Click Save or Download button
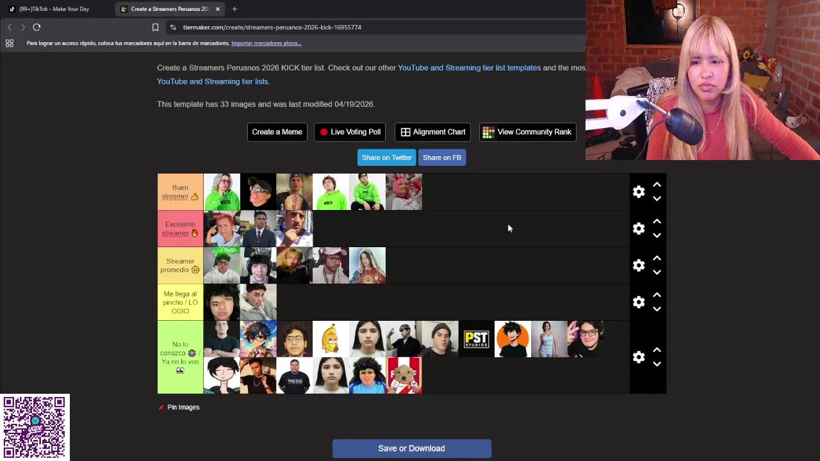The image size is (820, 461). pyautogui.click(x=411, y=448)
